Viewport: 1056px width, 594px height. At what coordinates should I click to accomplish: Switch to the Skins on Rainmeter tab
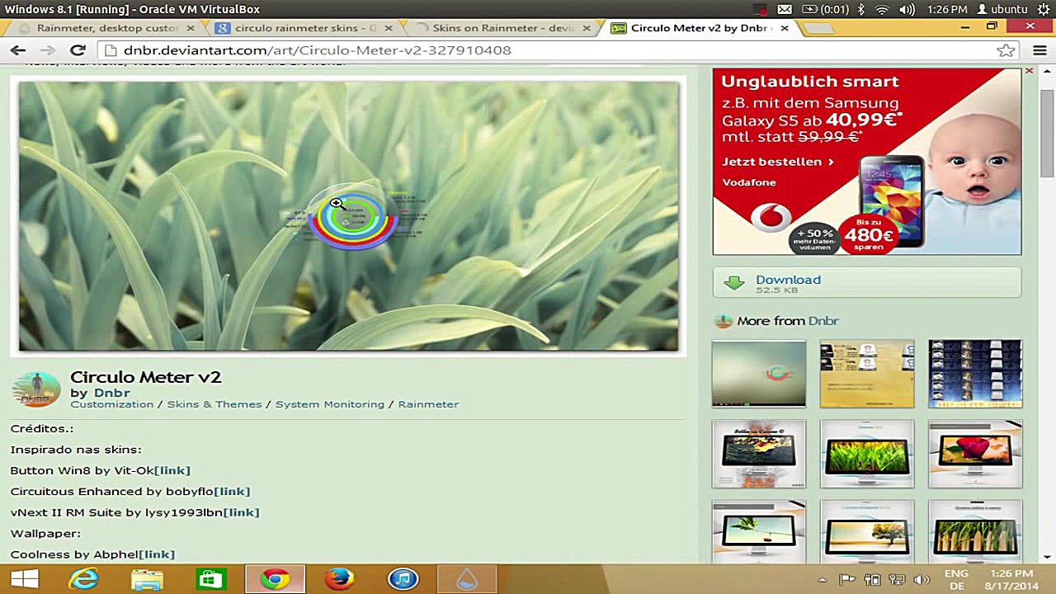point(503,27)
